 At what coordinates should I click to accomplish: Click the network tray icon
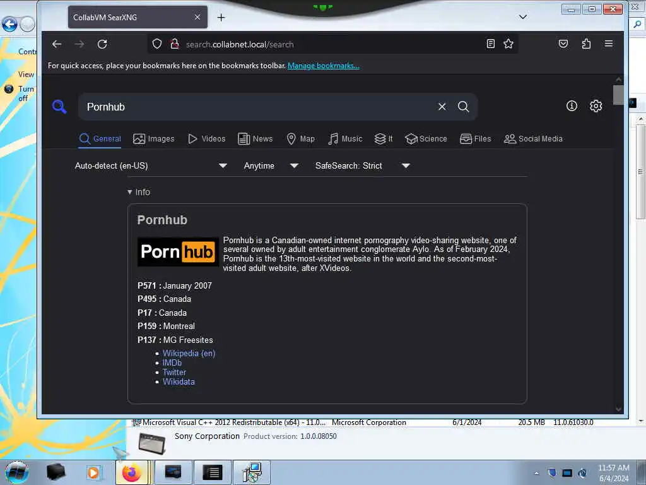coord(567,473)
